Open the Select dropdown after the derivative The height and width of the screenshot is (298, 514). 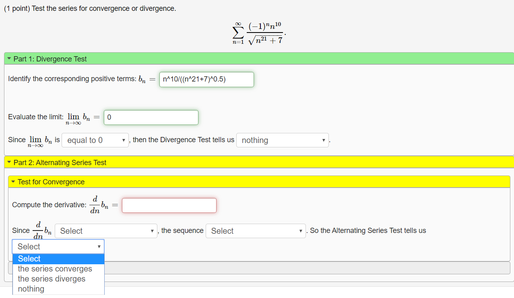(x=106, y=231)
